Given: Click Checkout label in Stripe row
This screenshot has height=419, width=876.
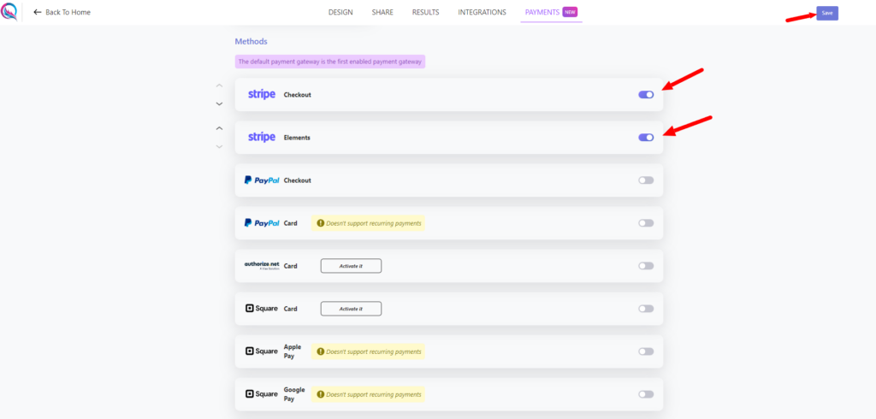Looking at the screenshot, I should tap(297, 95).
